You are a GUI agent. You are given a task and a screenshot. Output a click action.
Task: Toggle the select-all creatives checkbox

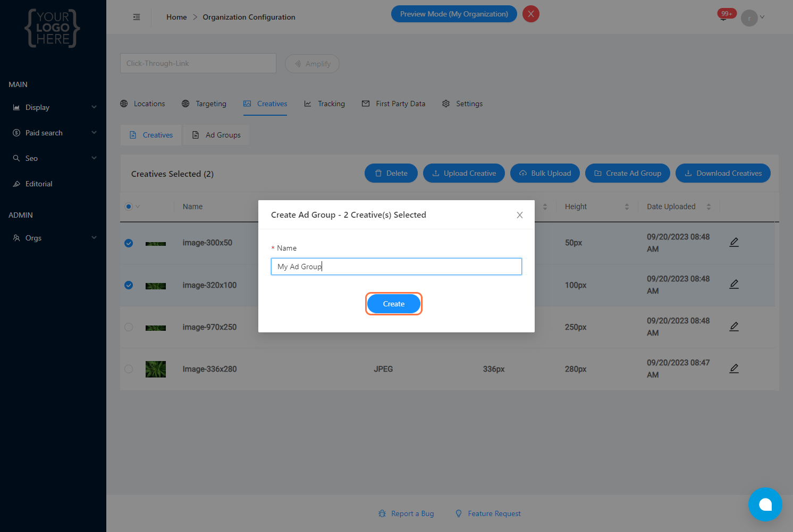(x=129, y=207)
